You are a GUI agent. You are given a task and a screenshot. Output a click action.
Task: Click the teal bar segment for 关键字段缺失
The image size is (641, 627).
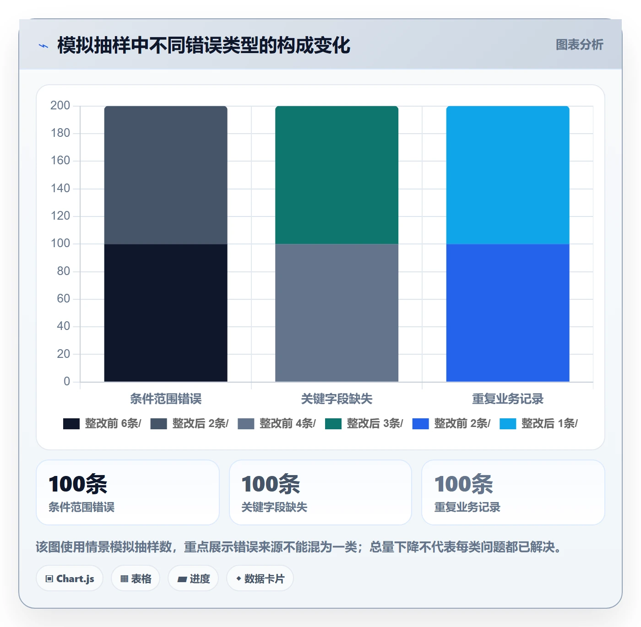coord(337,175)
